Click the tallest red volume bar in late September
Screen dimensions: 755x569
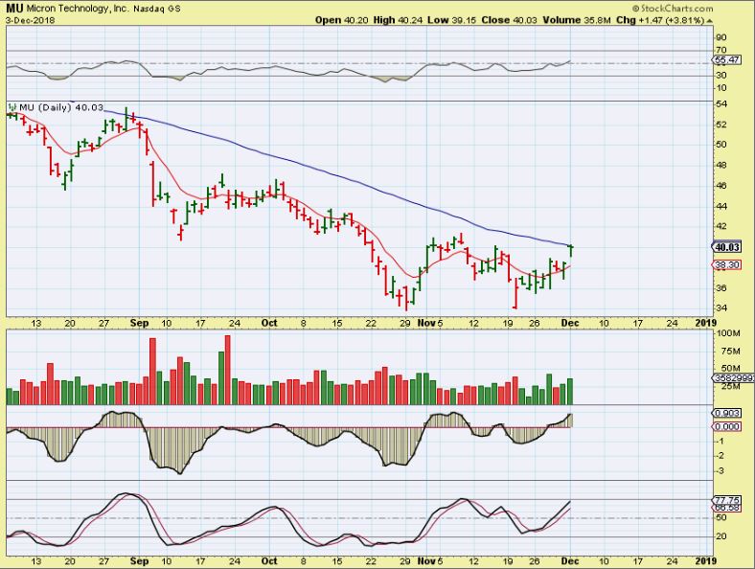228,370
